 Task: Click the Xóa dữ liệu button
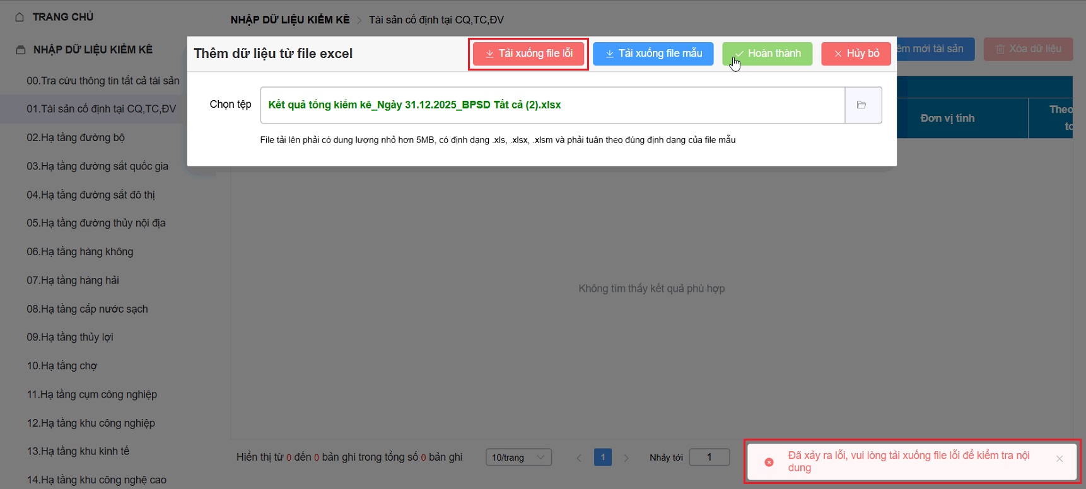(x=1028, y=49)
